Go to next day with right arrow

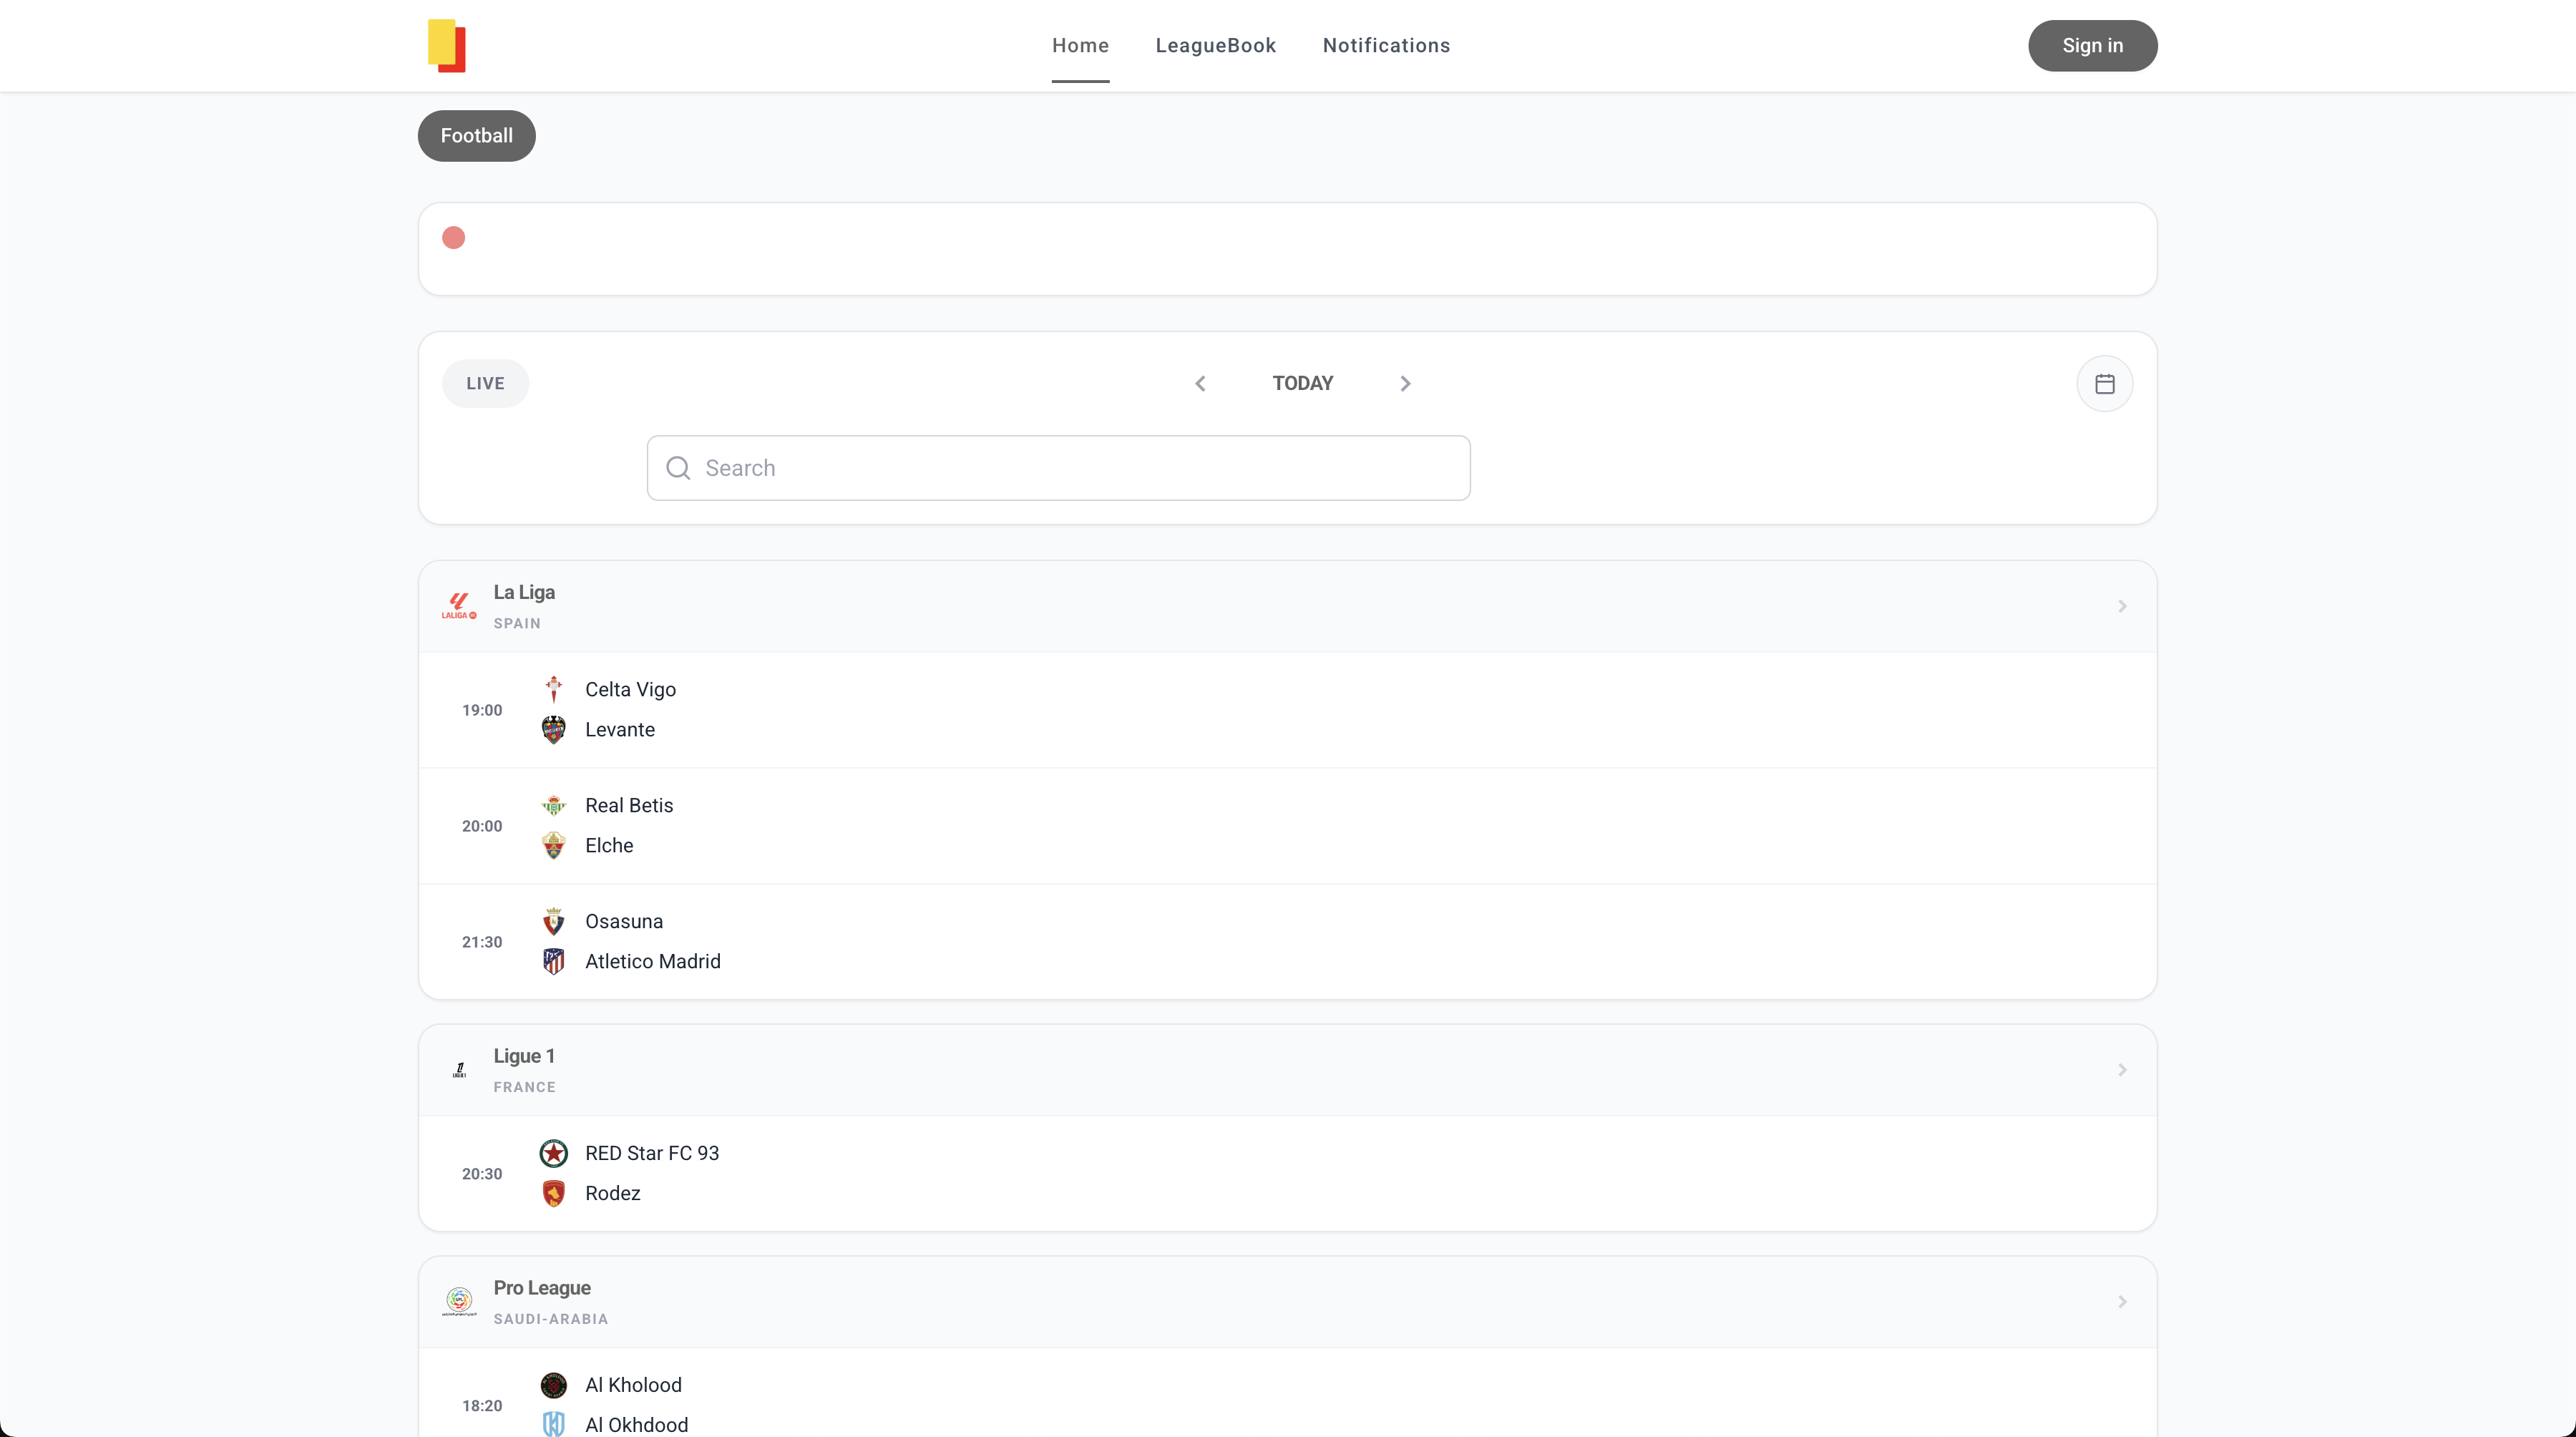point(1405,384)
